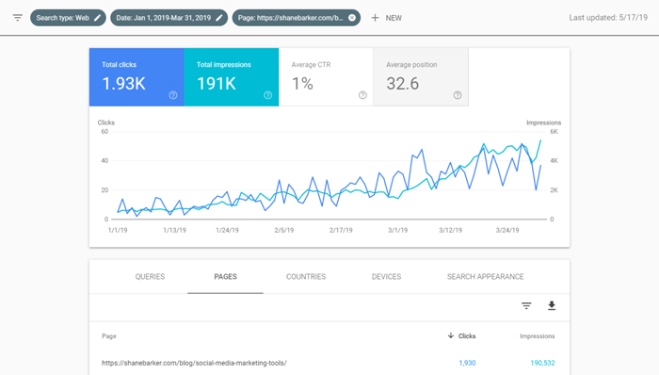Screen dimensions: 659x375
Task: Enable the Average position metric card
Action: point(421,77)
